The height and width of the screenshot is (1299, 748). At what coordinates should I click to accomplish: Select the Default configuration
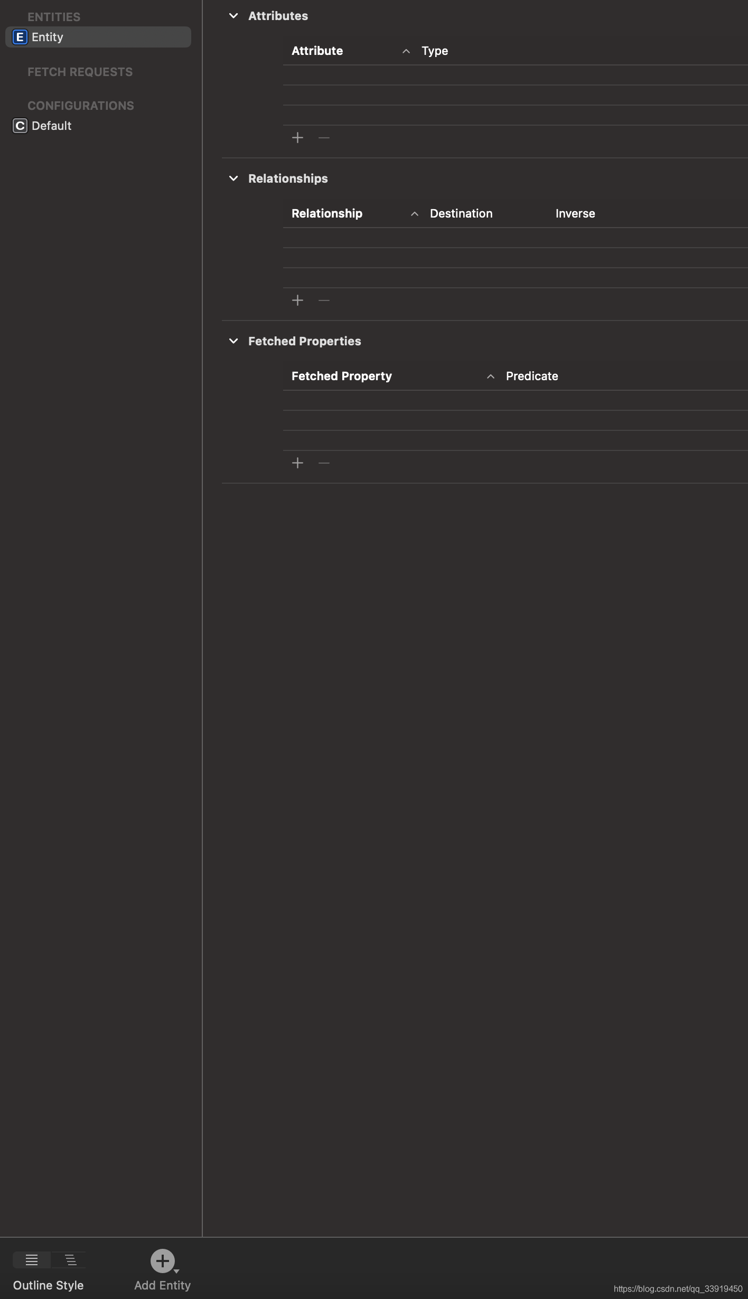pyautogui.click(x=51, y=126)
